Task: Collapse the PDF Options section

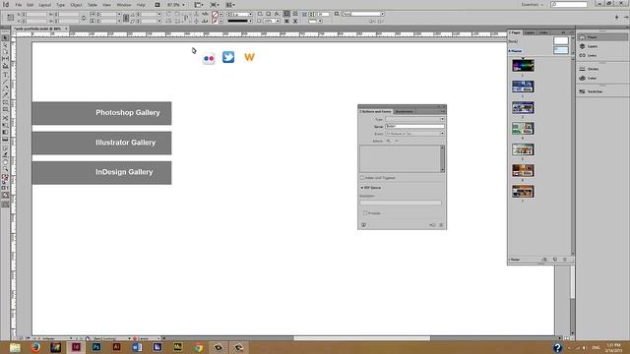Action: 361,188
